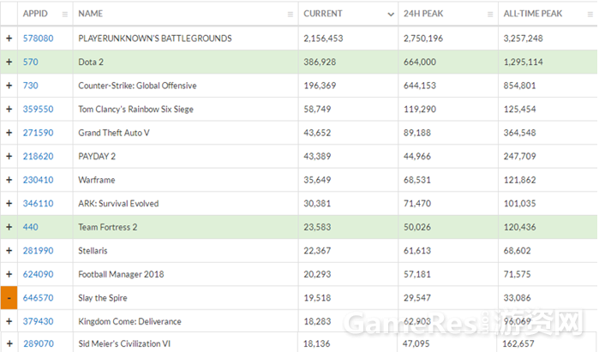Expand the Football Manager 2018 row
605x352 pixels.
pos(9,274)
